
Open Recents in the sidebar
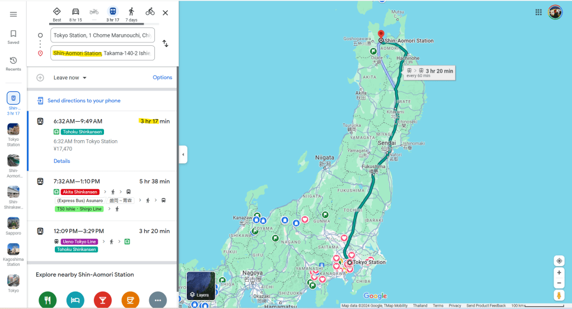tap(13, 63)
